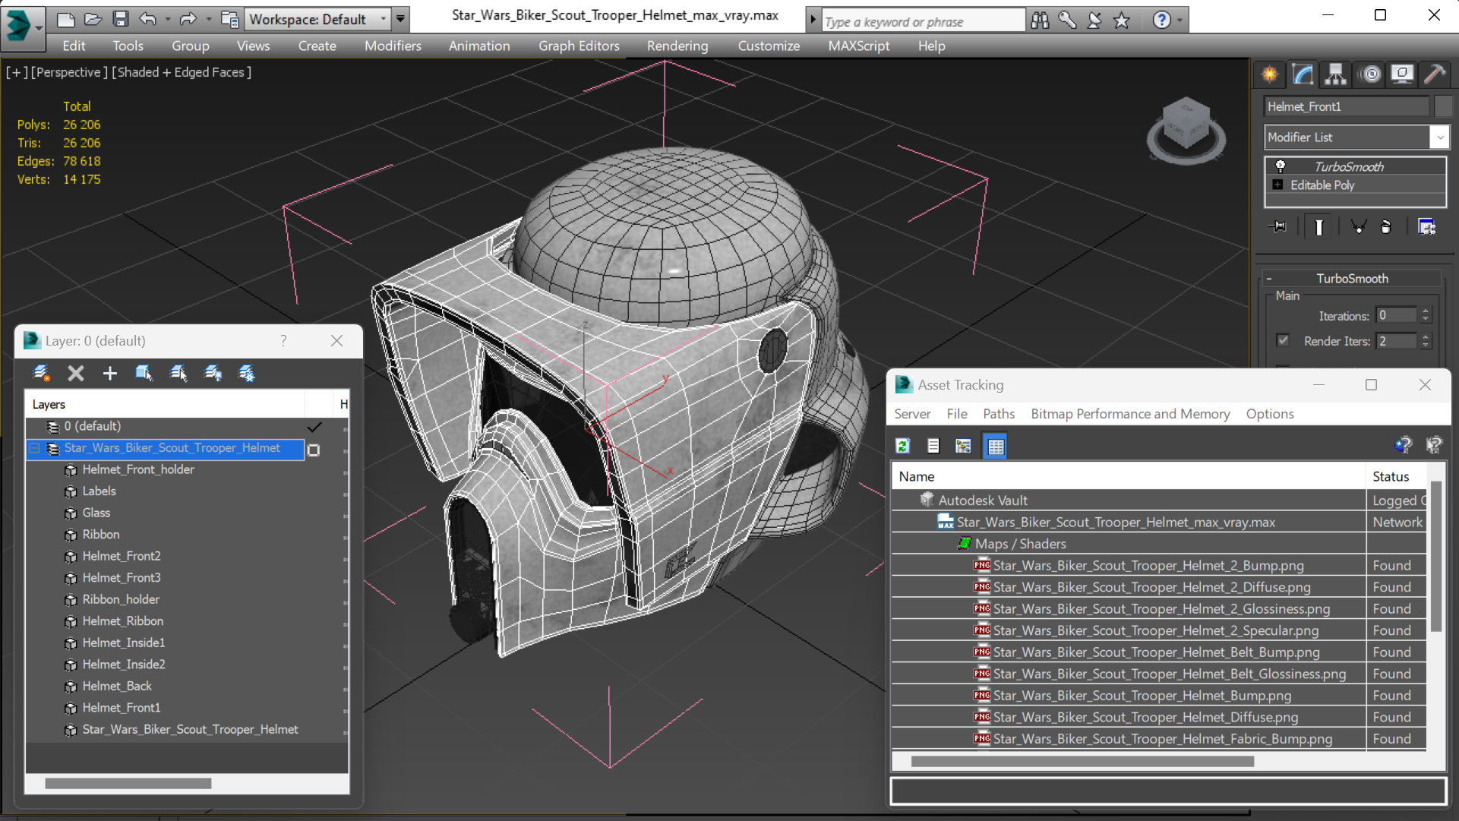Select the Helmet_Back layer object
This screenshot has height=821, width=1459.
117,686
